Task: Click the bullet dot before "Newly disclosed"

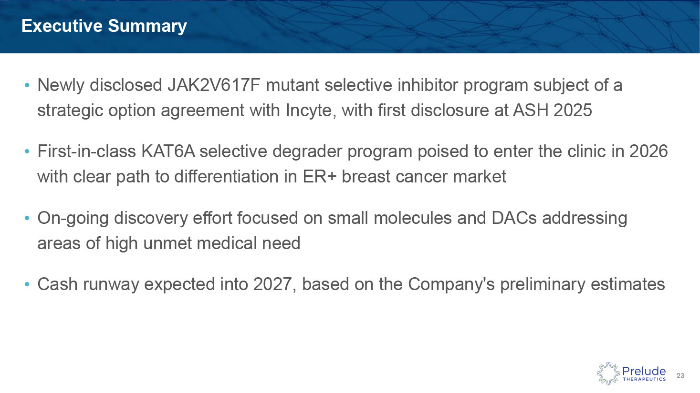Action: (x=27, y=86)
